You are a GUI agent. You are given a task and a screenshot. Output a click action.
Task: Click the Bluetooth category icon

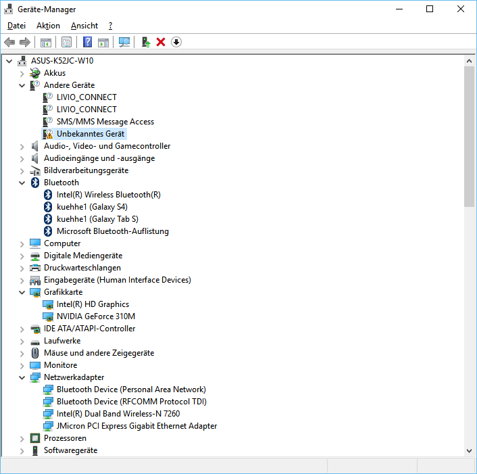point(35,183)
